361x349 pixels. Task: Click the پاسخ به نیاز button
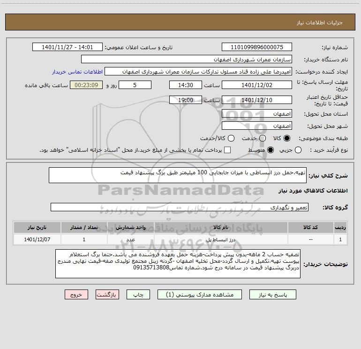point(272,295)
